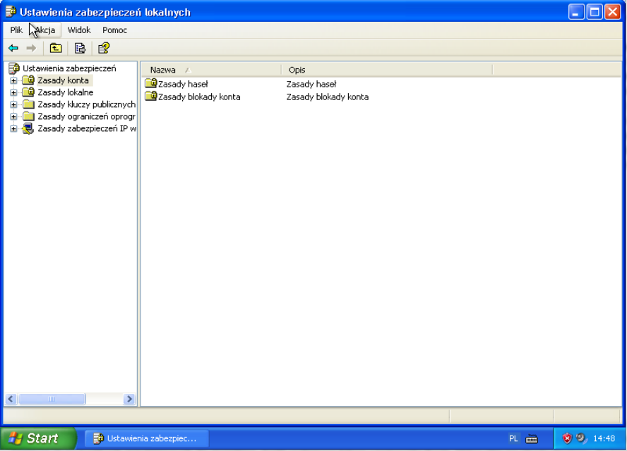The image size is (627, 451).
Task: Sort the list by the Nazwa column header
Action: click(x=210, y=70)
